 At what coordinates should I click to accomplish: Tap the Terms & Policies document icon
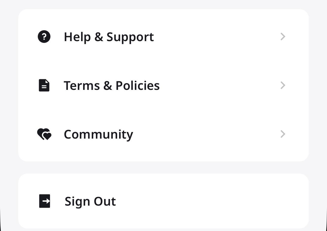pyautogui.click(x=44, y=85)
